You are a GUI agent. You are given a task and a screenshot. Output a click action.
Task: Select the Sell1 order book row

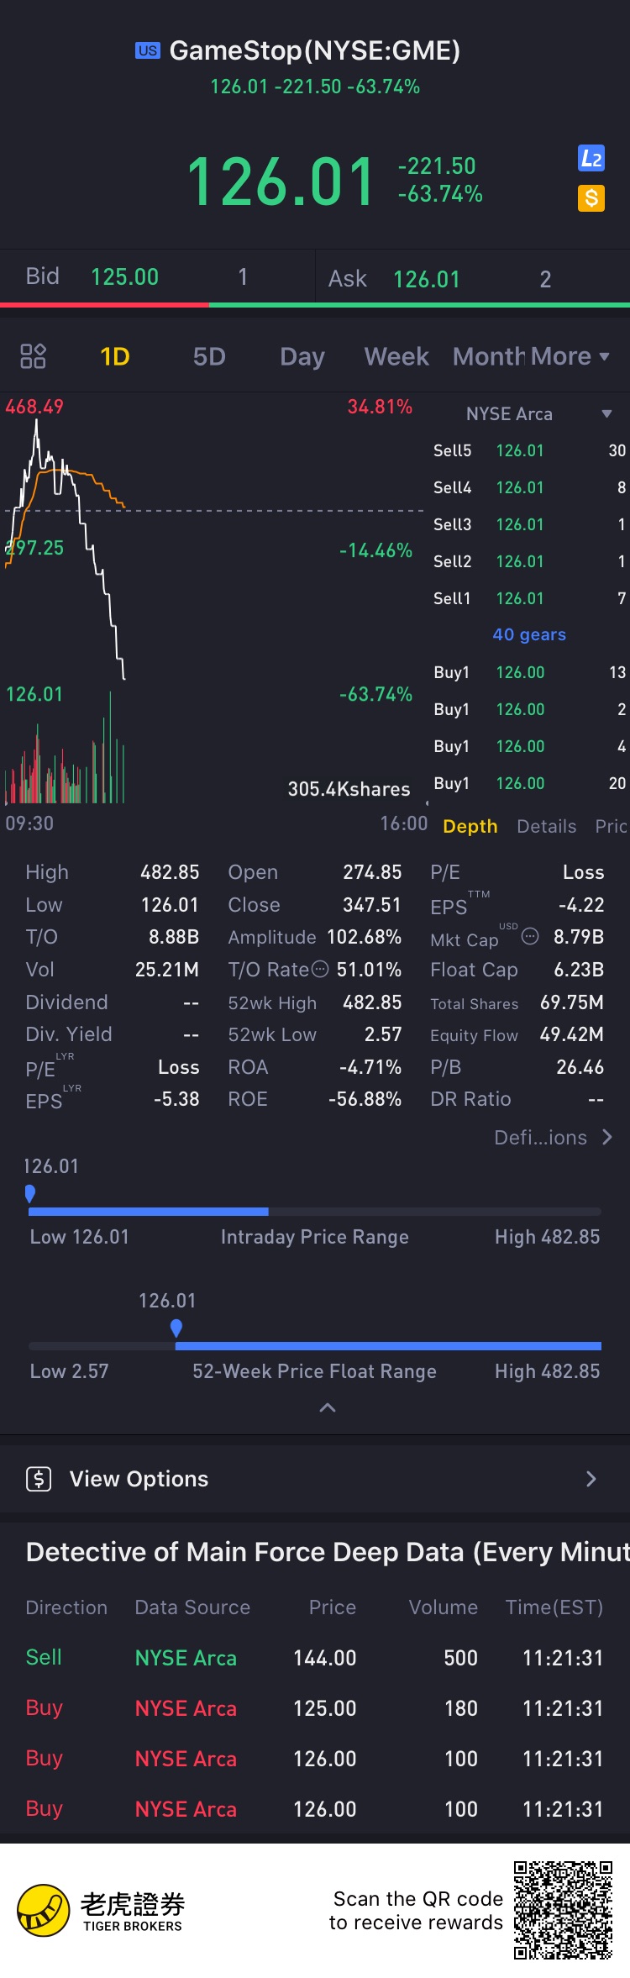coord(529,599)
